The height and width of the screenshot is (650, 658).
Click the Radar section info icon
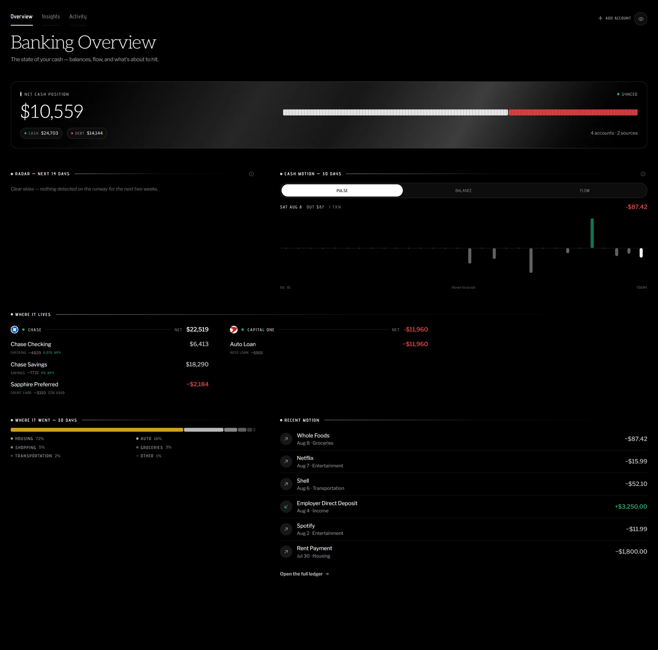[x=251, y=174]
